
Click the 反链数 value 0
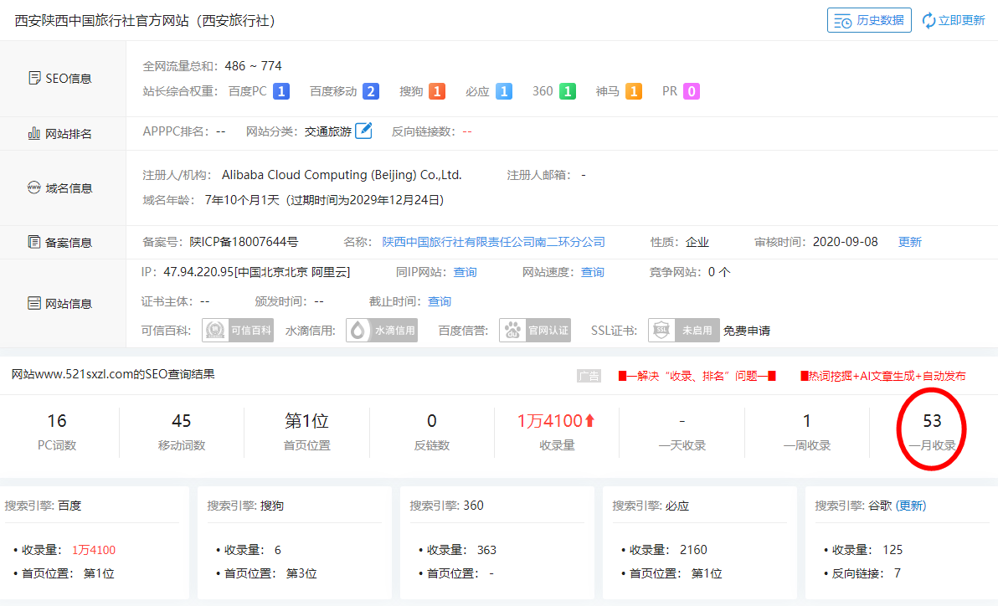(x=431, y=421)
